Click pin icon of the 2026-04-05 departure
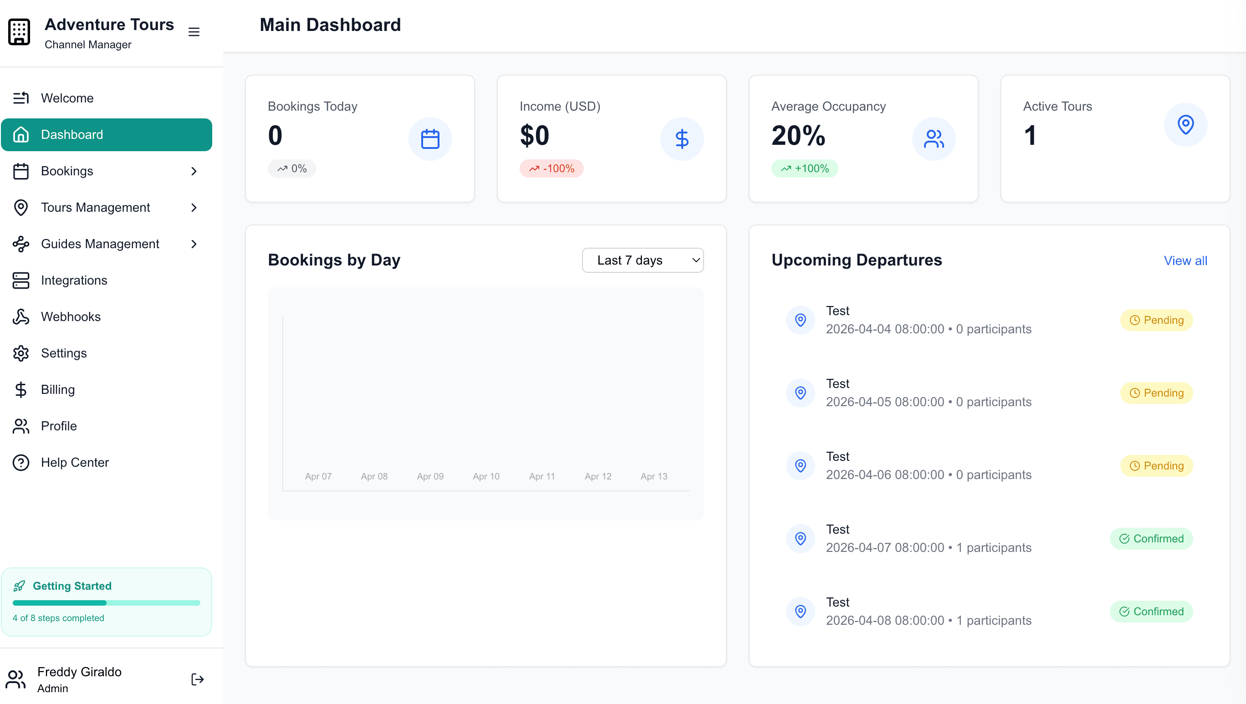Screen dimensions: 1246x704 tap(801, 393)
